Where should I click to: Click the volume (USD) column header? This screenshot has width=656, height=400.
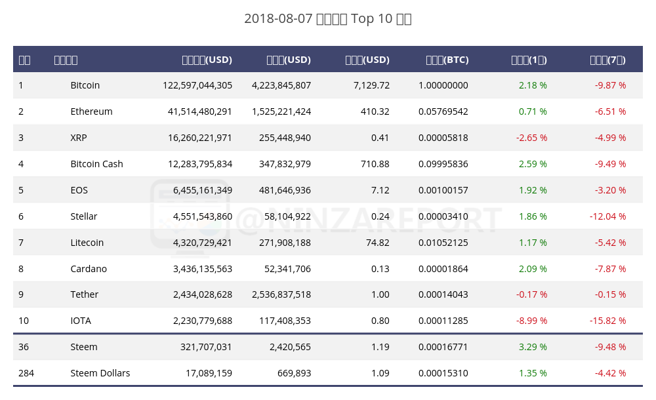pyautogui.click(x=289, y=60)
